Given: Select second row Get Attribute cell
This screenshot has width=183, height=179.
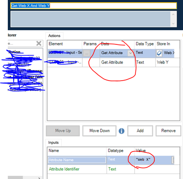Looking at the screenshot, I should click(x=117, y=62).
